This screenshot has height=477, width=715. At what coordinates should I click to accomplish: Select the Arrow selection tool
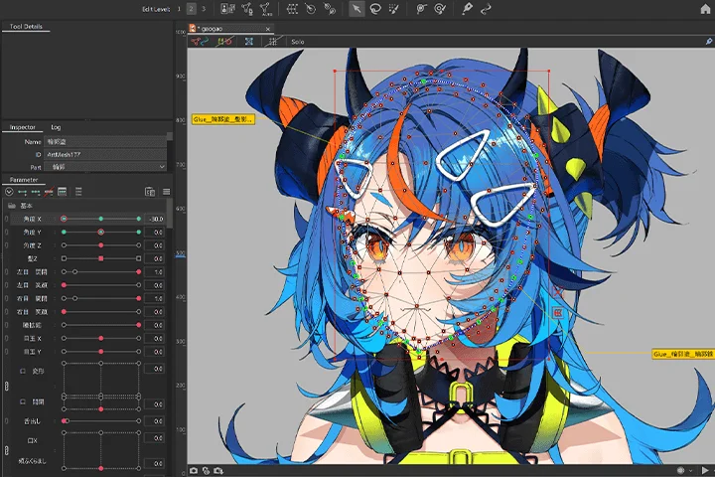[357, 9]
